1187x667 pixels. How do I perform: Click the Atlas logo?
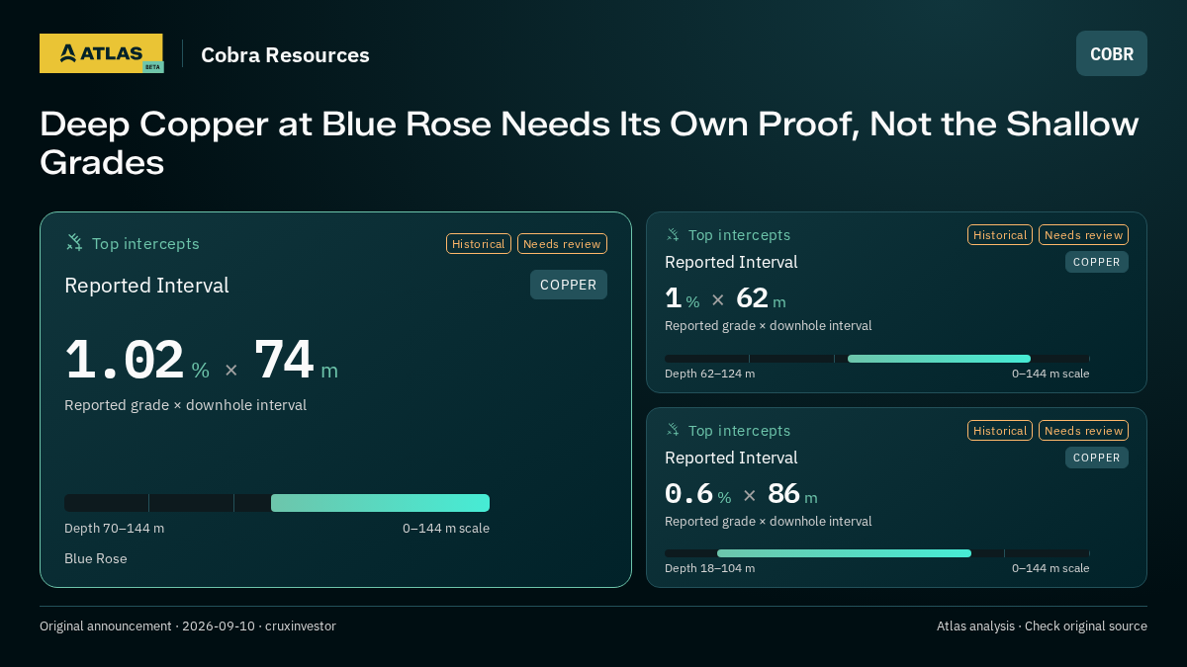point(101,53)
